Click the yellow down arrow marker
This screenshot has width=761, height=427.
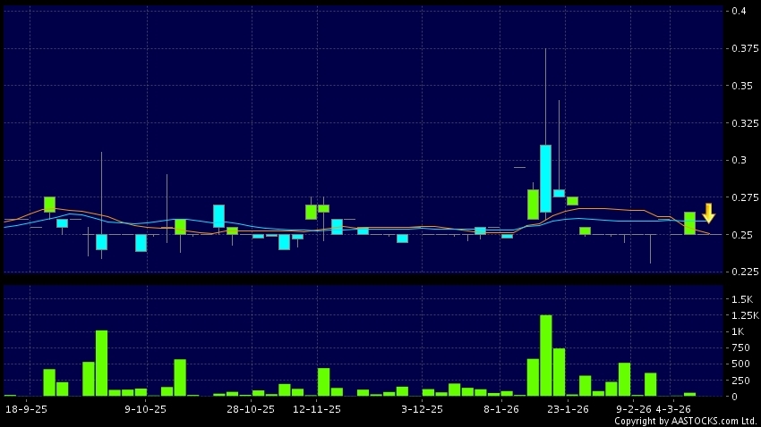pyautogui.click(x=708, y=213)
